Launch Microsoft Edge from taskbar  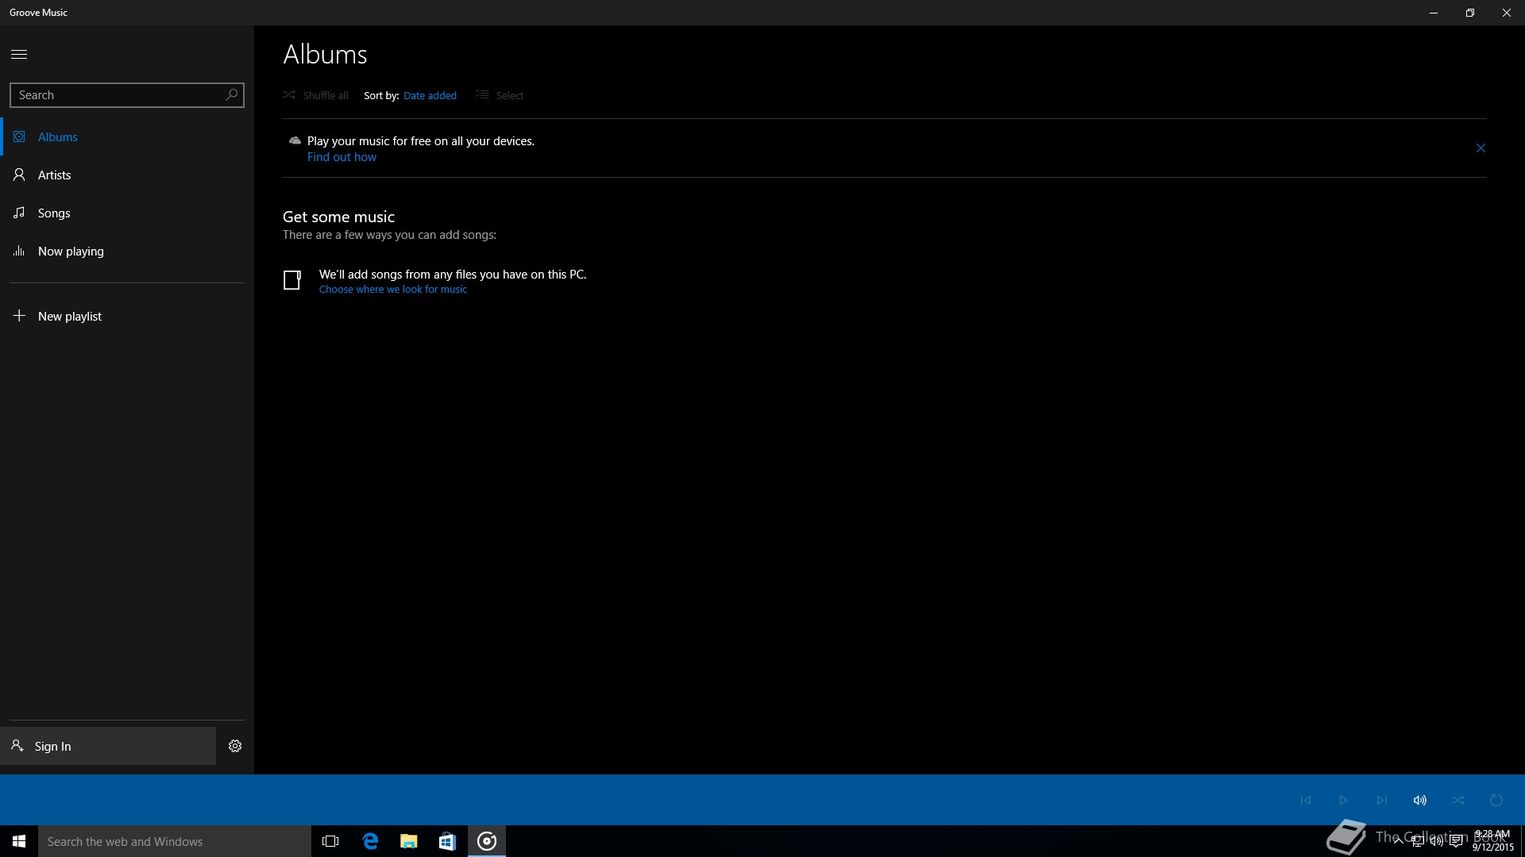coord(370,841)
